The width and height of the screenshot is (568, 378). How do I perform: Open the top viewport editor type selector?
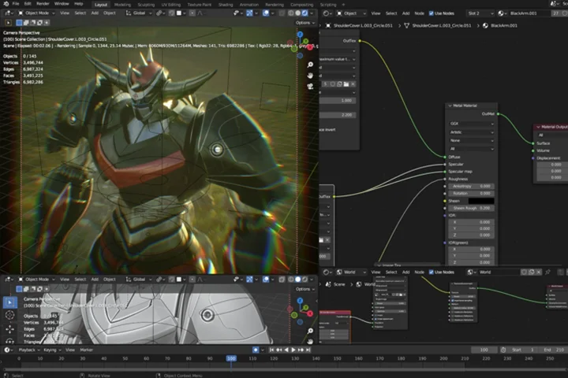(x=9, y=13)
